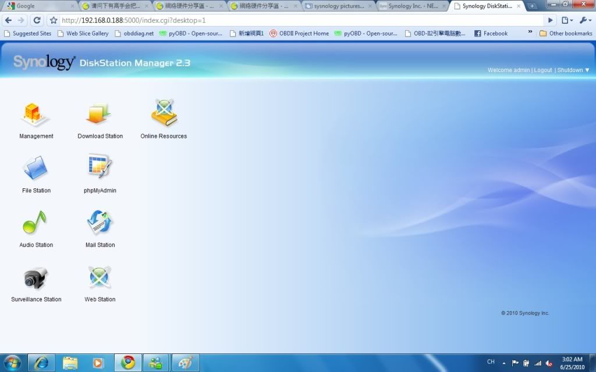This screenshot has width=596, height=372.
Task: Click the Logout link
Action: (543, 70)
